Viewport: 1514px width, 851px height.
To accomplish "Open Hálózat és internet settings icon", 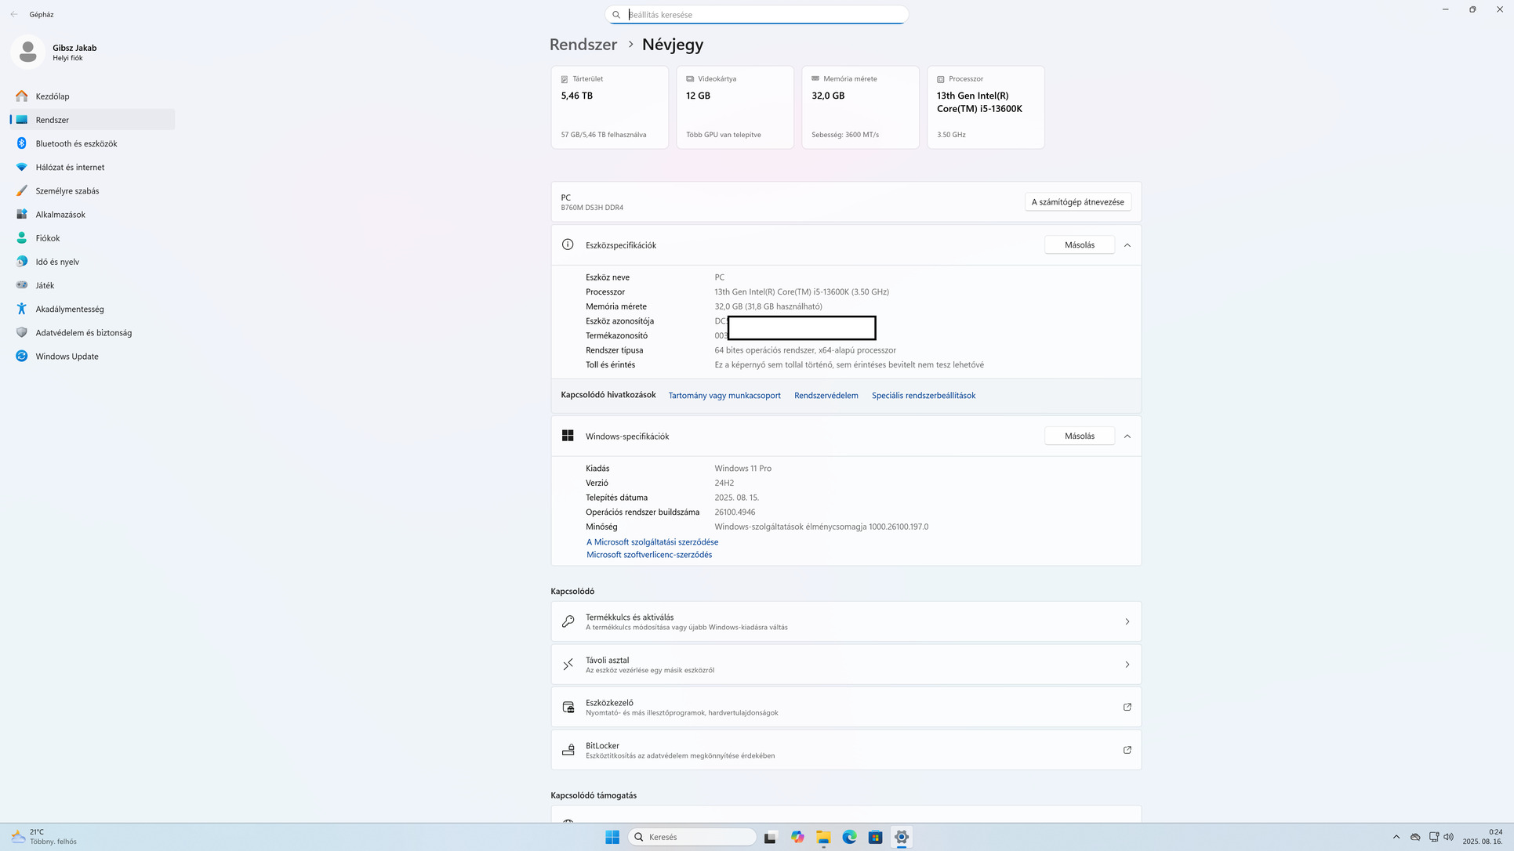I will [x=22, y=167].
